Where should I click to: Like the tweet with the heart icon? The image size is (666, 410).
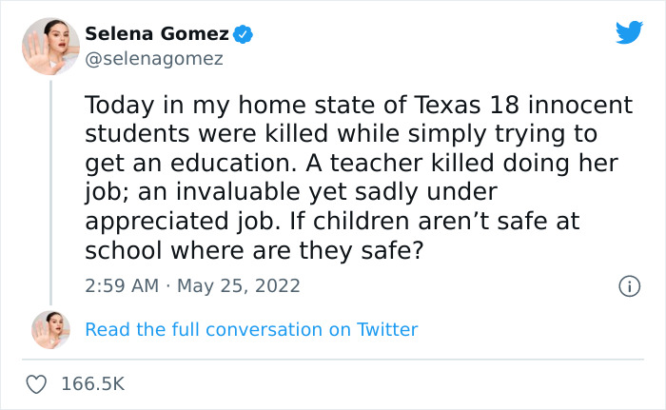point(37,384)
